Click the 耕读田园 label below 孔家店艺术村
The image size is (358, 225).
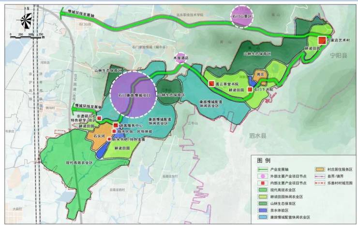312,49
